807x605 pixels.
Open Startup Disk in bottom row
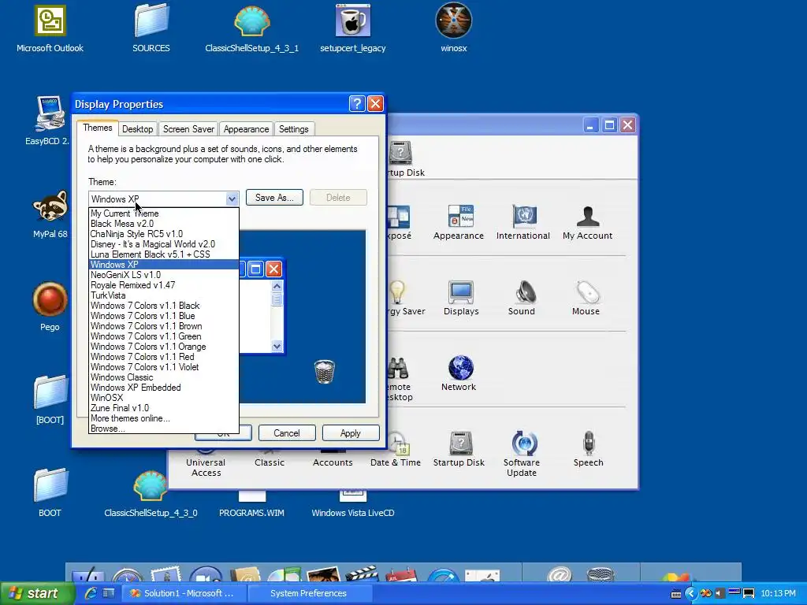[459, 449]
